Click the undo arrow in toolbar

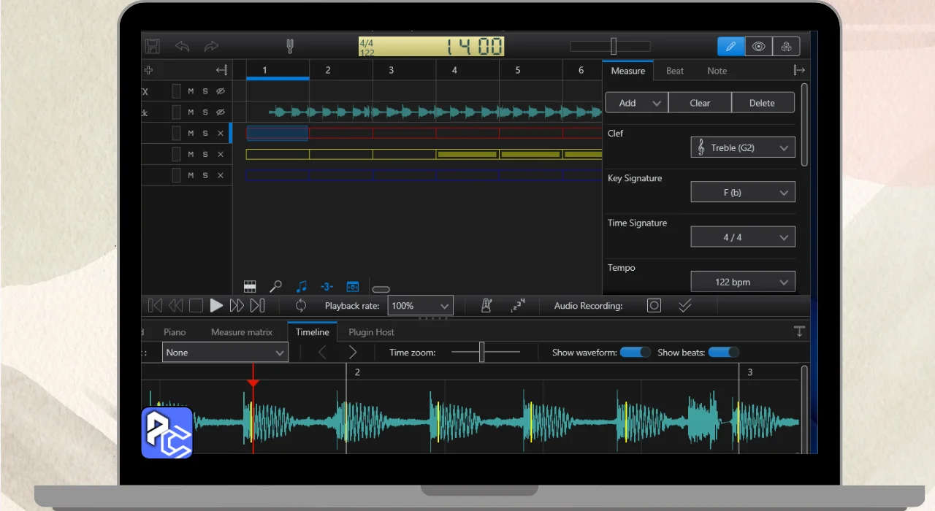pos(182,47)
